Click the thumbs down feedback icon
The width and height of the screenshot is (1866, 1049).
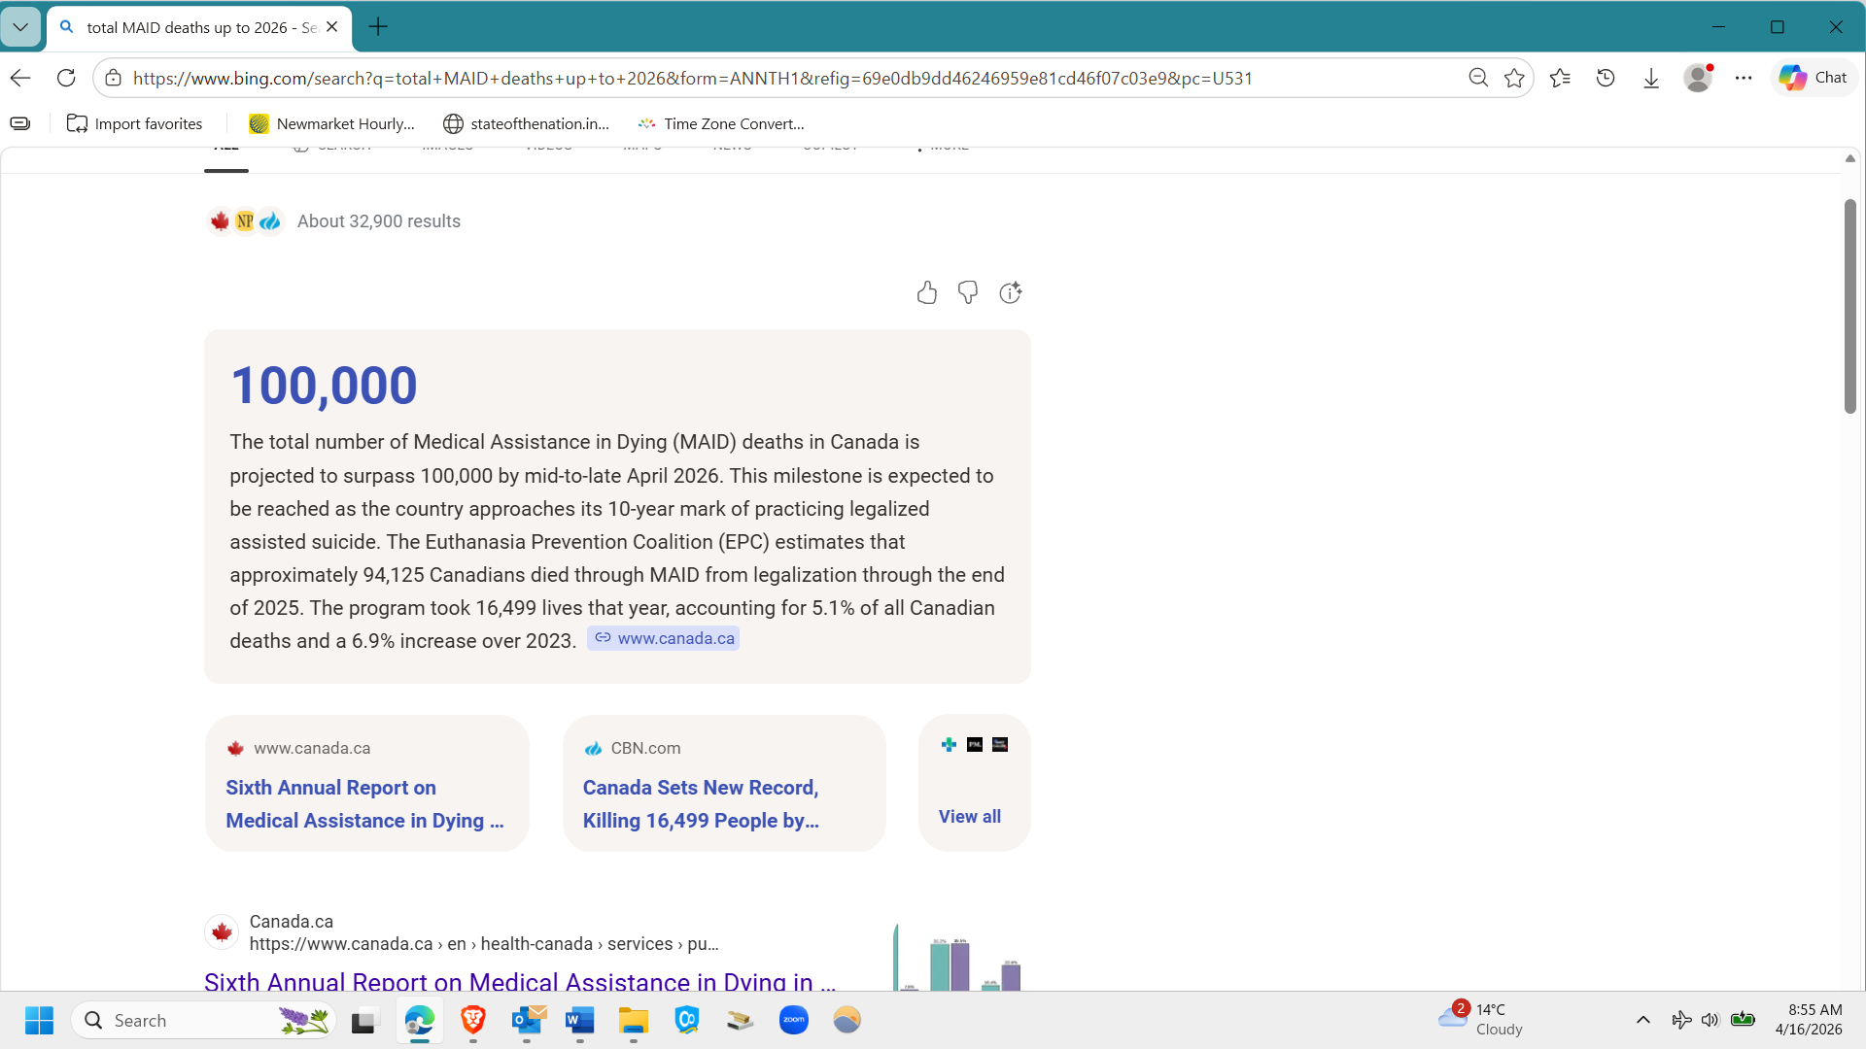[x=968, y=292]
